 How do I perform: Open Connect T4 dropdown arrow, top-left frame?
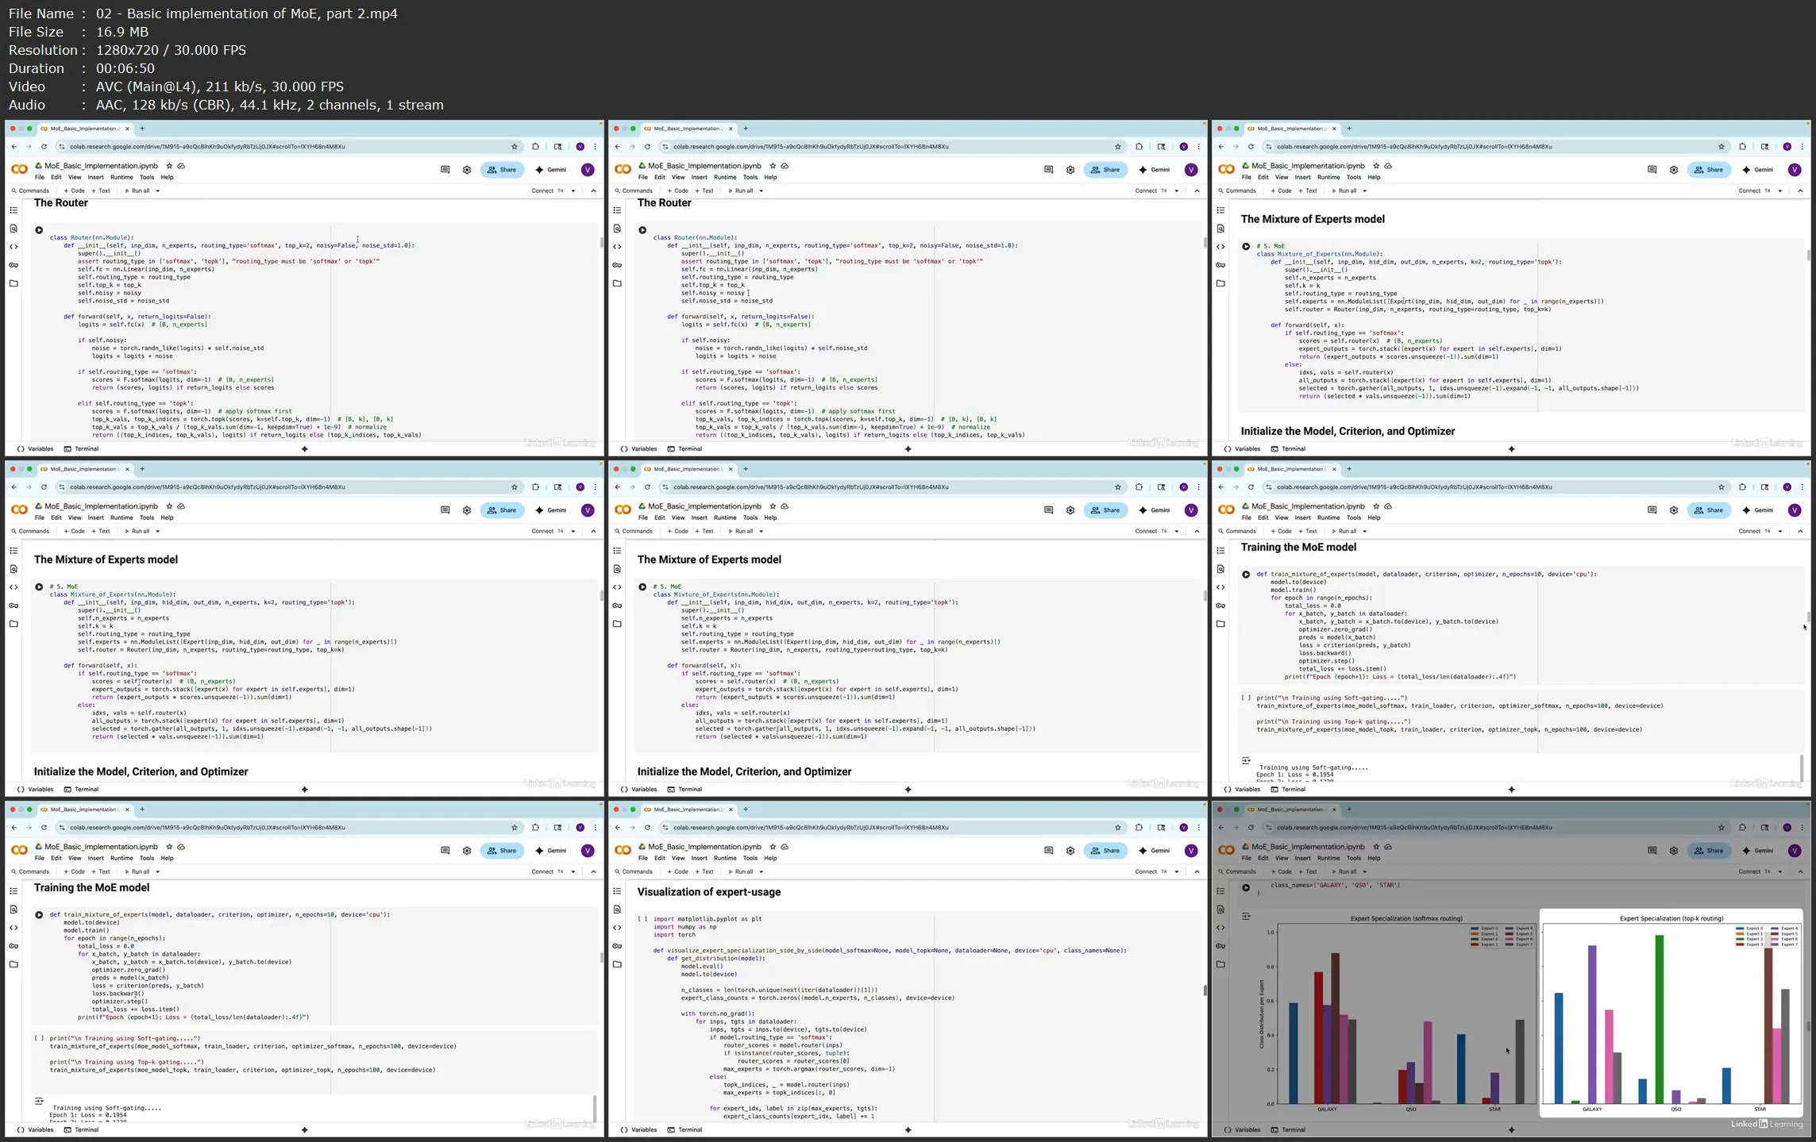click(573, 191)
